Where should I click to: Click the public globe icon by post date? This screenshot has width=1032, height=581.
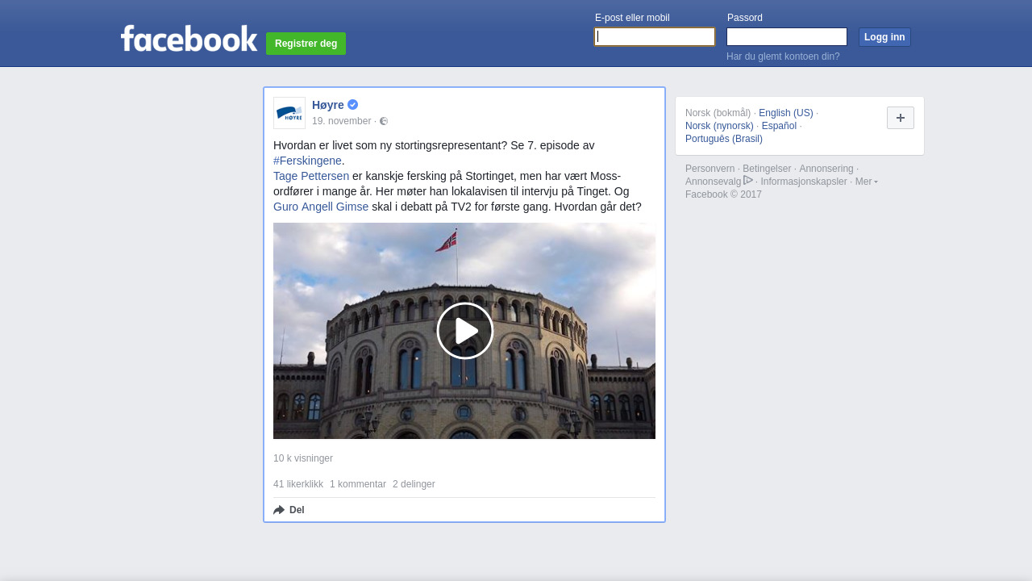click(x=384, y=121)
